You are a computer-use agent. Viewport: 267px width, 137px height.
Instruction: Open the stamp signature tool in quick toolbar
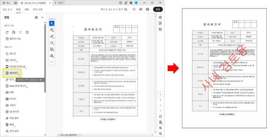52,56
